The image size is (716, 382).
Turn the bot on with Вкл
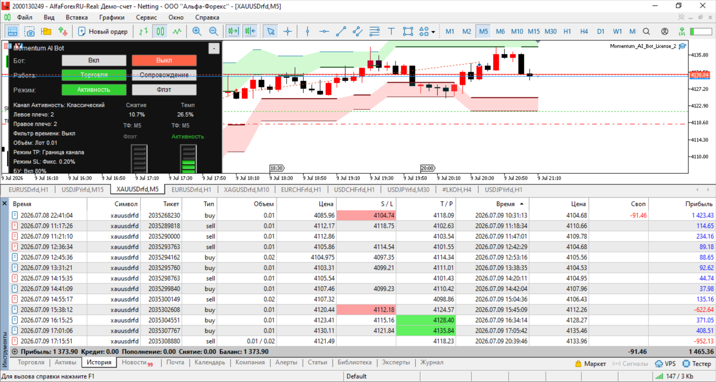coord(94,60)
